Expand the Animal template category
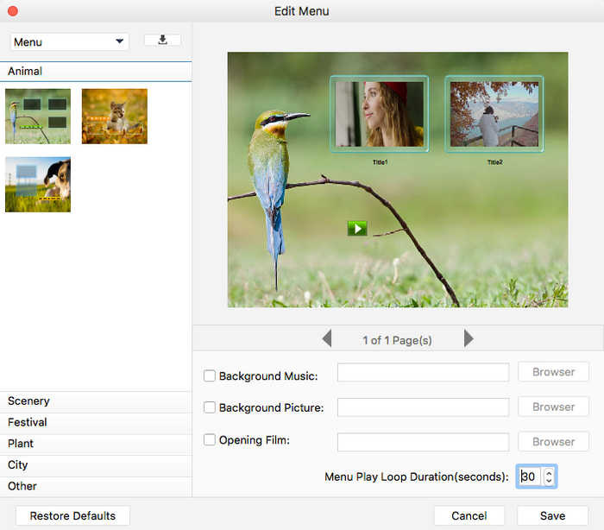604x530 pixels. (x=96, y=72)
